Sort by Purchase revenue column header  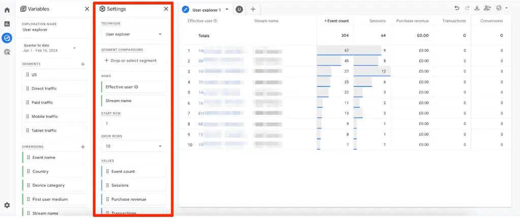pyautogui.click(x=412, y=21)
